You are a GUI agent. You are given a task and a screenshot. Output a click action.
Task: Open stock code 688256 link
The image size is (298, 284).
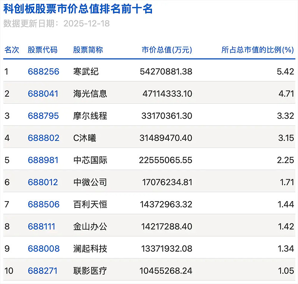coord(43,71)
